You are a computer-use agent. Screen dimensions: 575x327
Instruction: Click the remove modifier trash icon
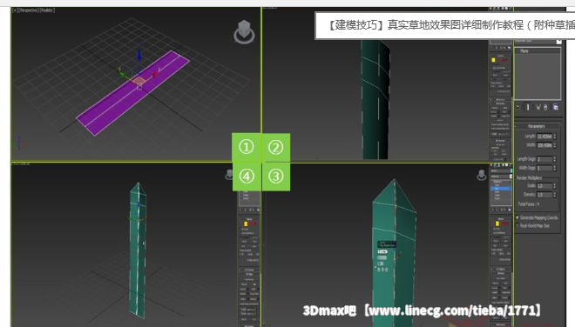tap(545, 107)
